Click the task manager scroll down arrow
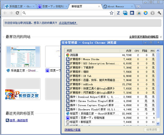The image size is (164, 135). point(158,124)
